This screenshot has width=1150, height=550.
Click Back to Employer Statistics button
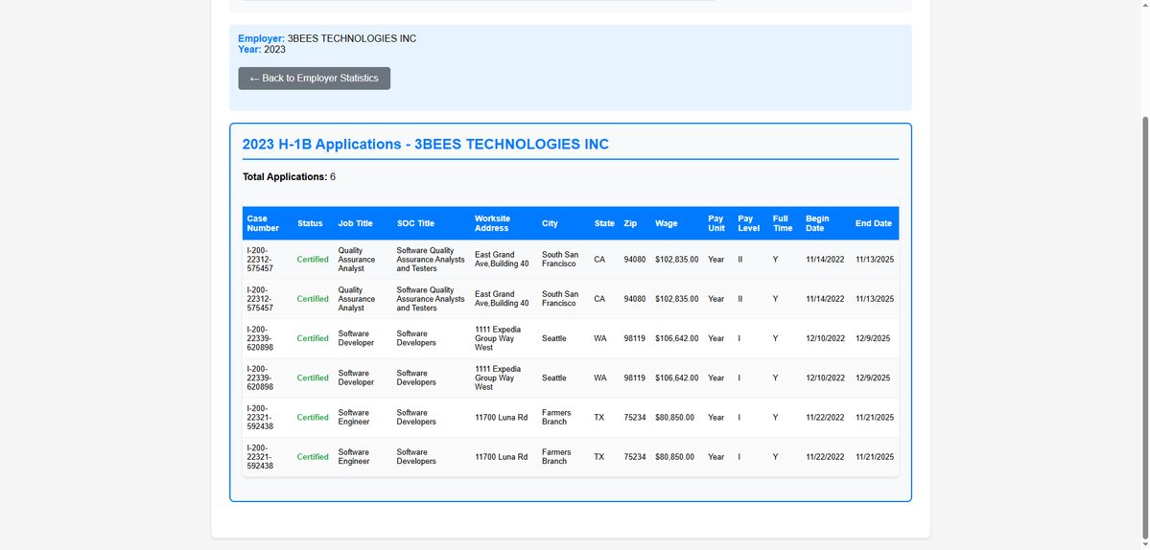[x=314, y=79]
